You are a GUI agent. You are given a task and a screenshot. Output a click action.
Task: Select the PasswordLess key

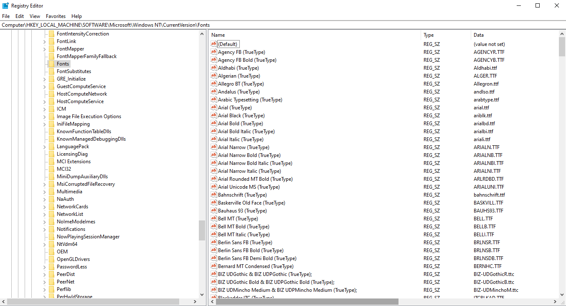[72, 267]
